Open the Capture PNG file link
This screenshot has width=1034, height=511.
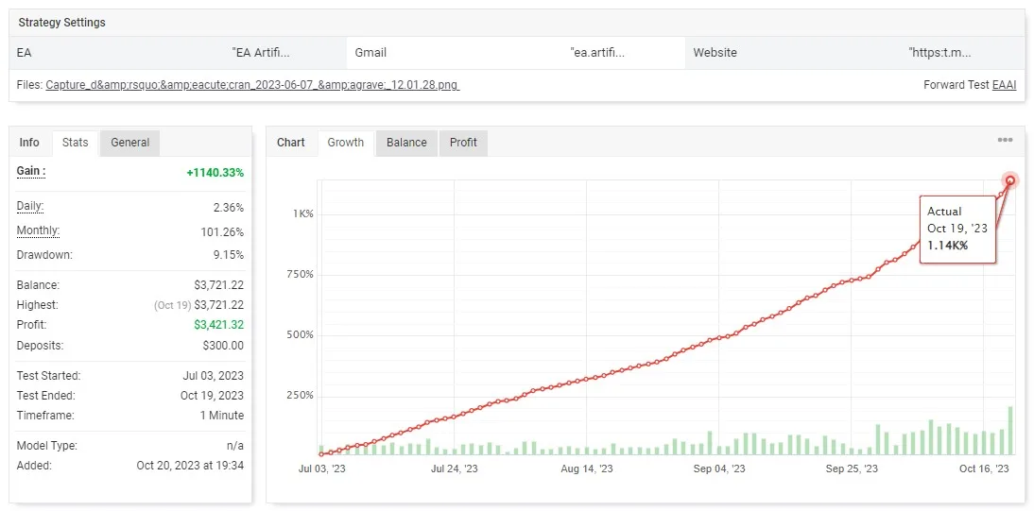pos(252,85)
